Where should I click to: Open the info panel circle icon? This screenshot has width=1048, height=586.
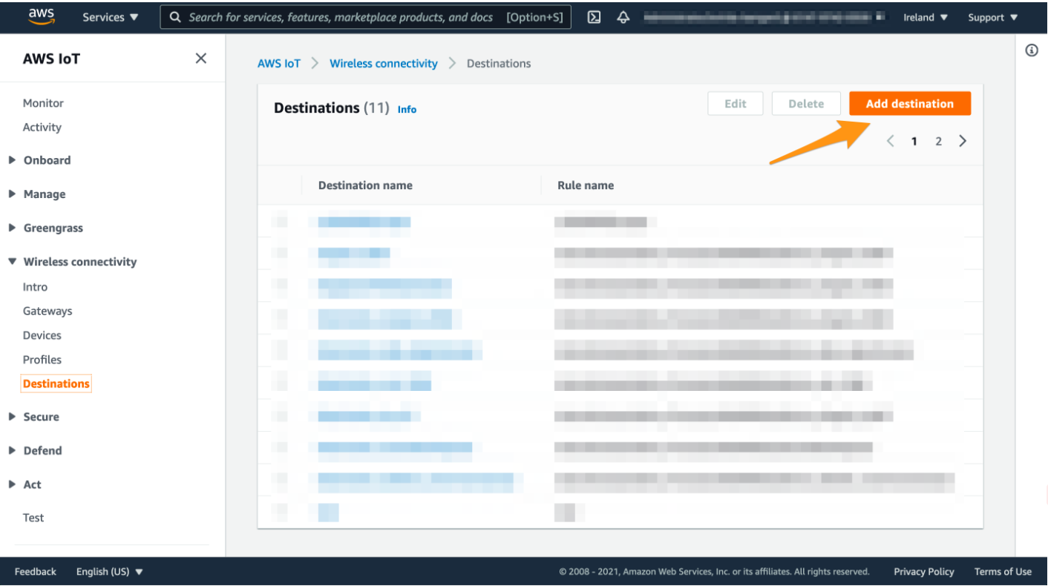coord(1031,50)
